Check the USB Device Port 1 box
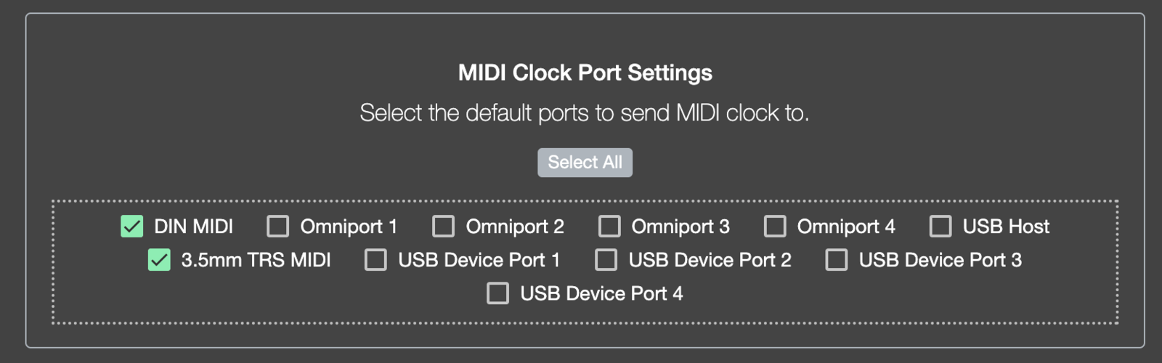1162x363 pixels. (x=375, y=260)
